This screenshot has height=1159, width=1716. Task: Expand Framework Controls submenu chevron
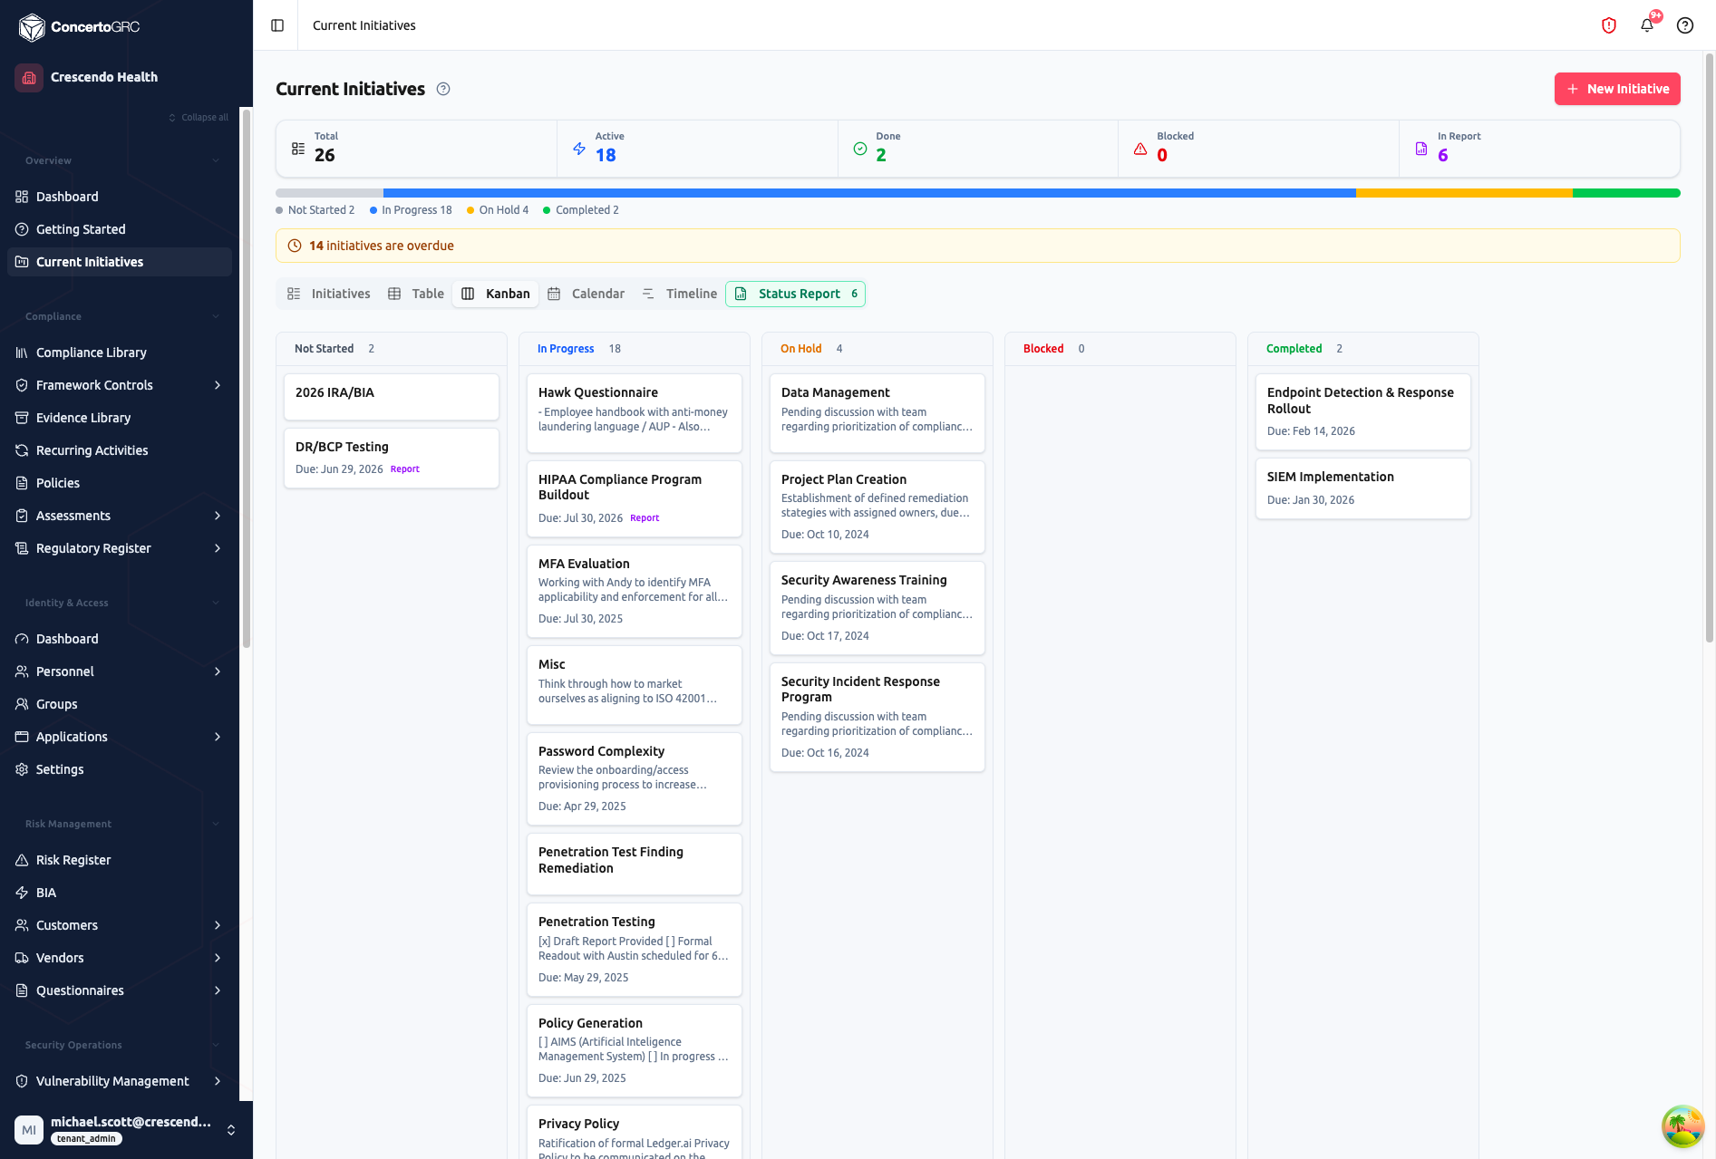click(218, 385)
